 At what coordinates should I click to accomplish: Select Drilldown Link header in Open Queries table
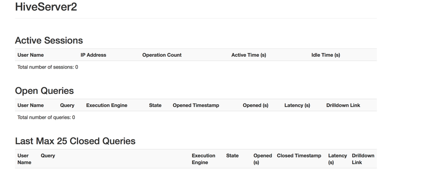click(x=343, y=106)
